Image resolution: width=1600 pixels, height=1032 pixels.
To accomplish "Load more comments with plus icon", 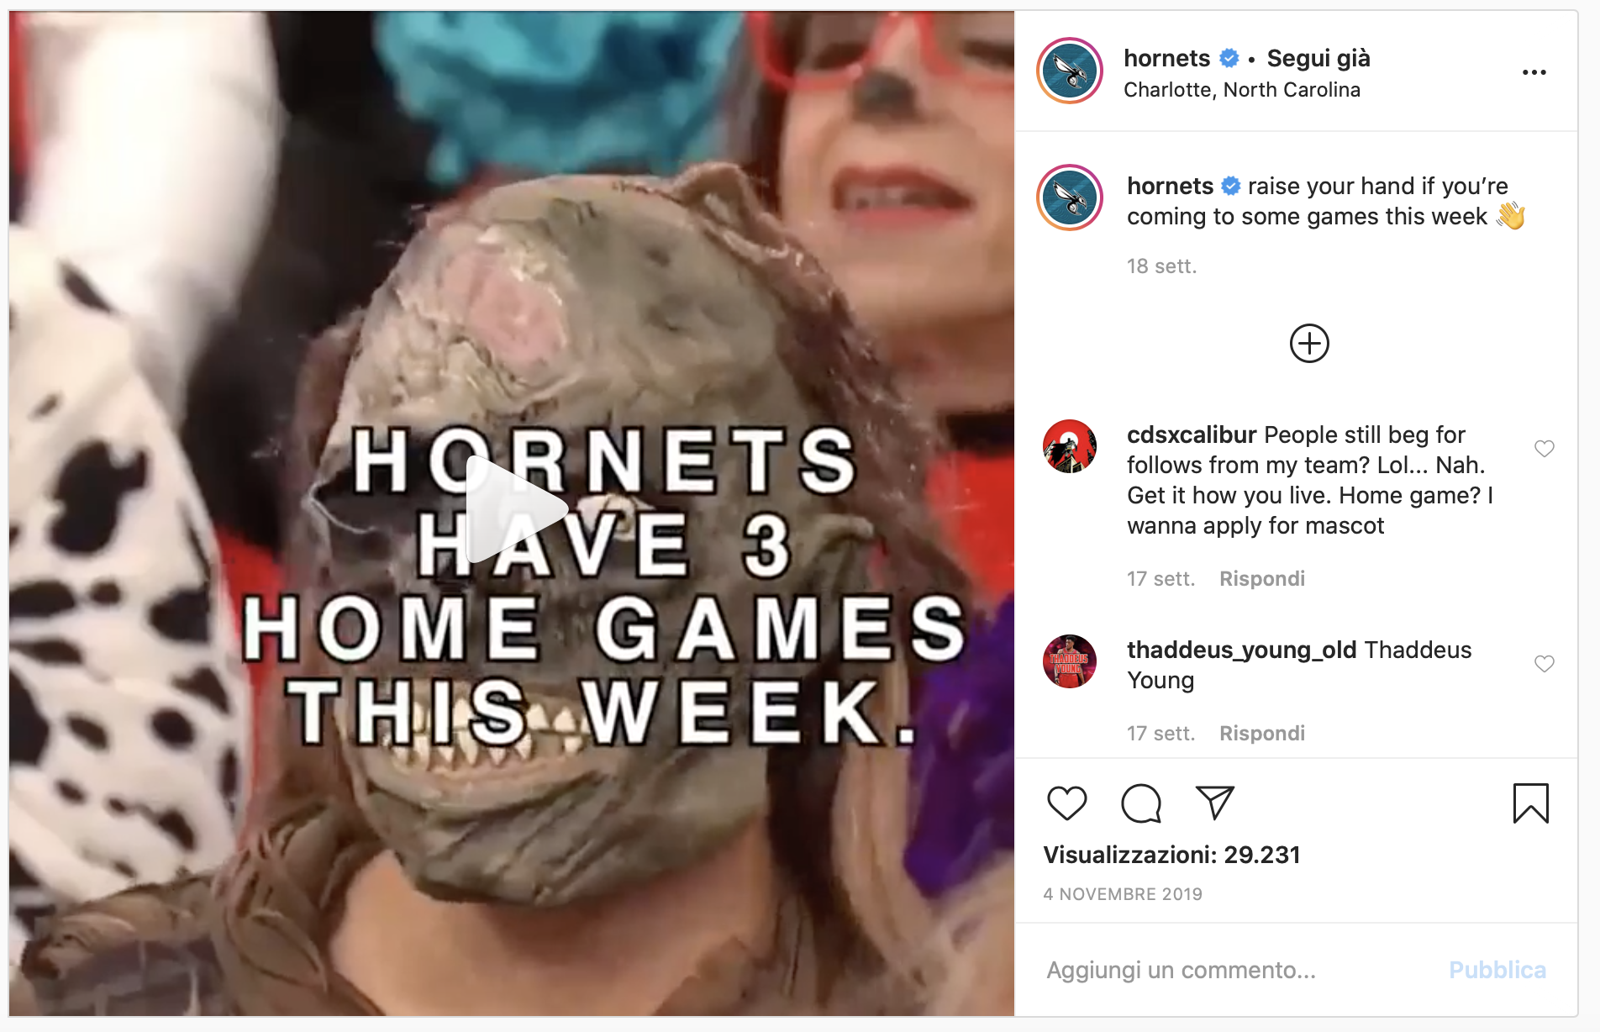I will 1309,343.
